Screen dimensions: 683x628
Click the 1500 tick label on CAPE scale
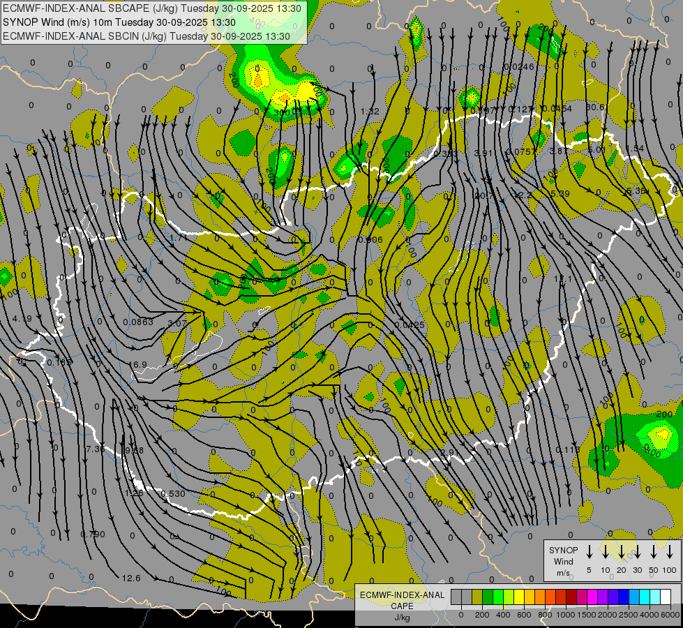(x=586, y=615)
